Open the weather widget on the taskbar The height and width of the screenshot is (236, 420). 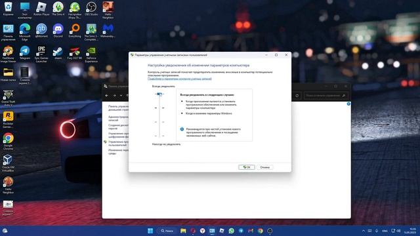[x=5, y=231]
